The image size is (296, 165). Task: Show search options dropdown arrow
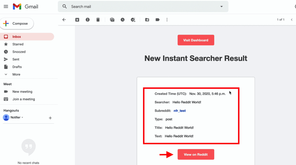tap(221, 7)
